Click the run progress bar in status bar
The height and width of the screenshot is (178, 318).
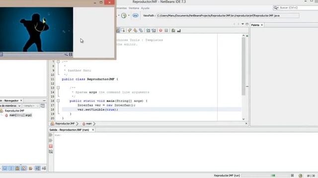click(x=265, y=176)
